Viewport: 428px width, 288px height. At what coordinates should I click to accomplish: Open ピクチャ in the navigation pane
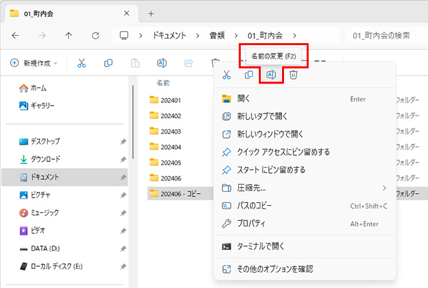[64, 195]
